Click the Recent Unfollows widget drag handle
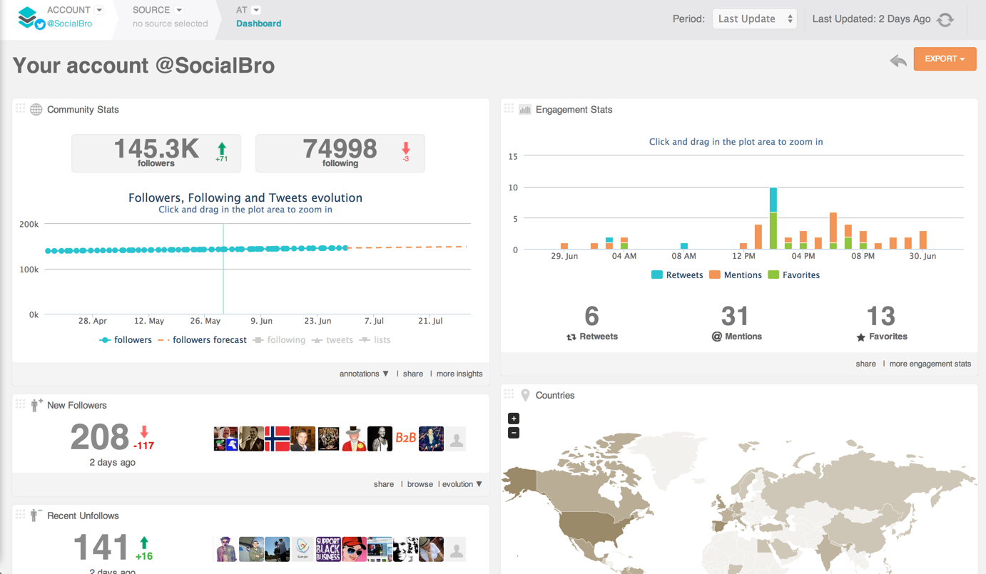Image resolution: width=986 pixels, height=574 pixels. (x=20, y=514)
